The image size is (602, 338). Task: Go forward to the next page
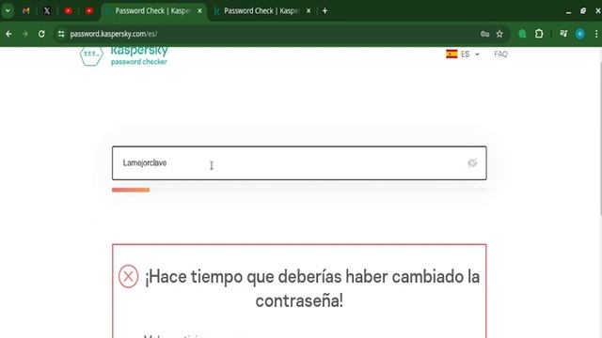(x=25, y=34)
